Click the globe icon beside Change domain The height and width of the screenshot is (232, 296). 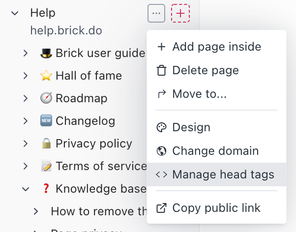pos(161,151)
